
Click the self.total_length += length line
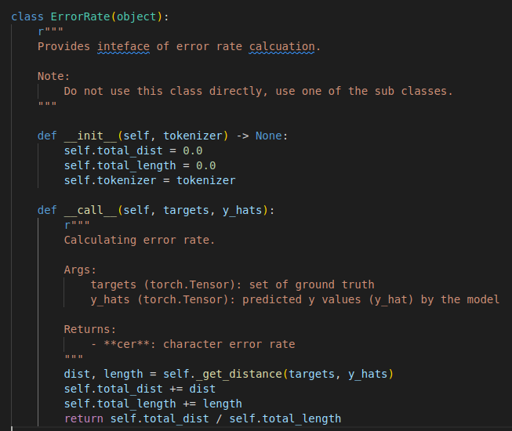[153, 404]
